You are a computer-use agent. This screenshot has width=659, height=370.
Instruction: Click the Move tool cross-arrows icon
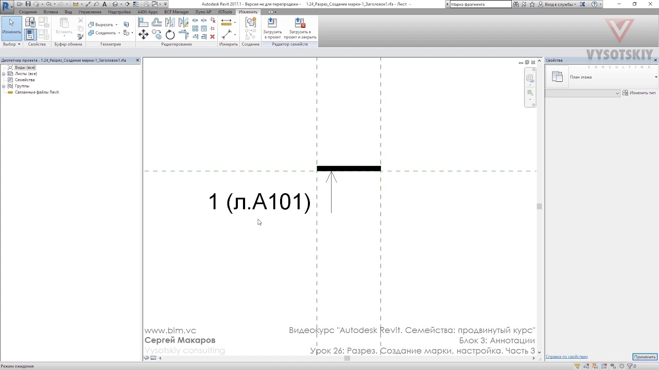[x=143, y=34]
